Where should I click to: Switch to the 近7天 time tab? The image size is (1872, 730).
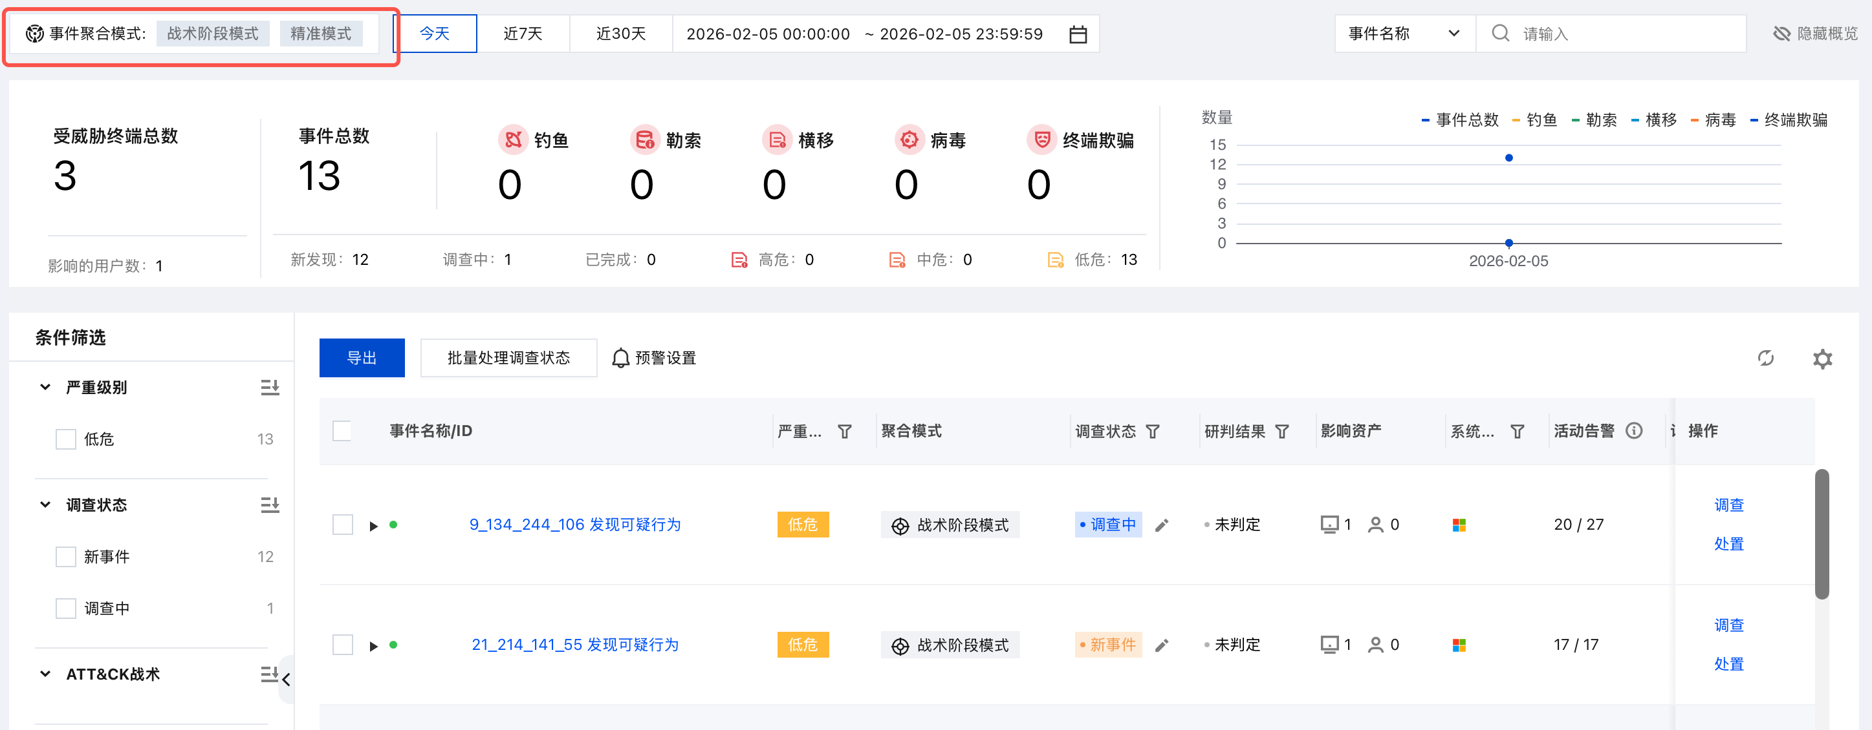tap(523, 34)
